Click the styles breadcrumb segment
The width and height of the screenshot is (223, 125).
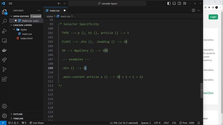pyautogui.click(x=49, y=16)
